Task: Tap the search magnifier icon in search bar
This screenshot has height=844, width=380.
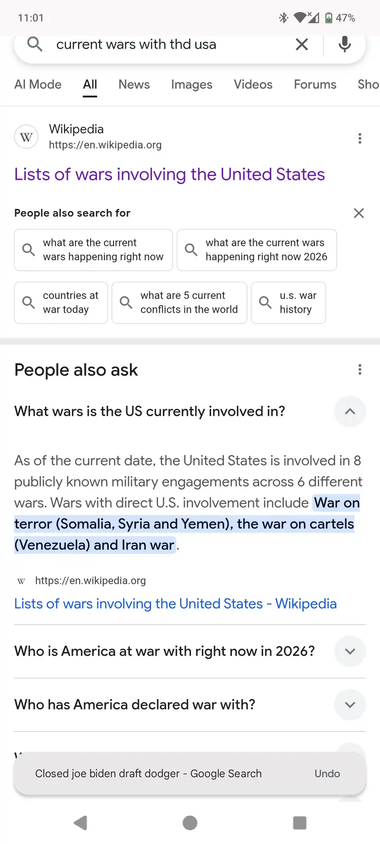Action: (35, 44)
